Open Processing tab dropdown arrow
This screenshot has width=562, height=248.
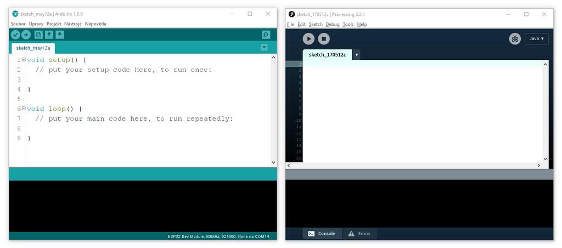point(357,55)
